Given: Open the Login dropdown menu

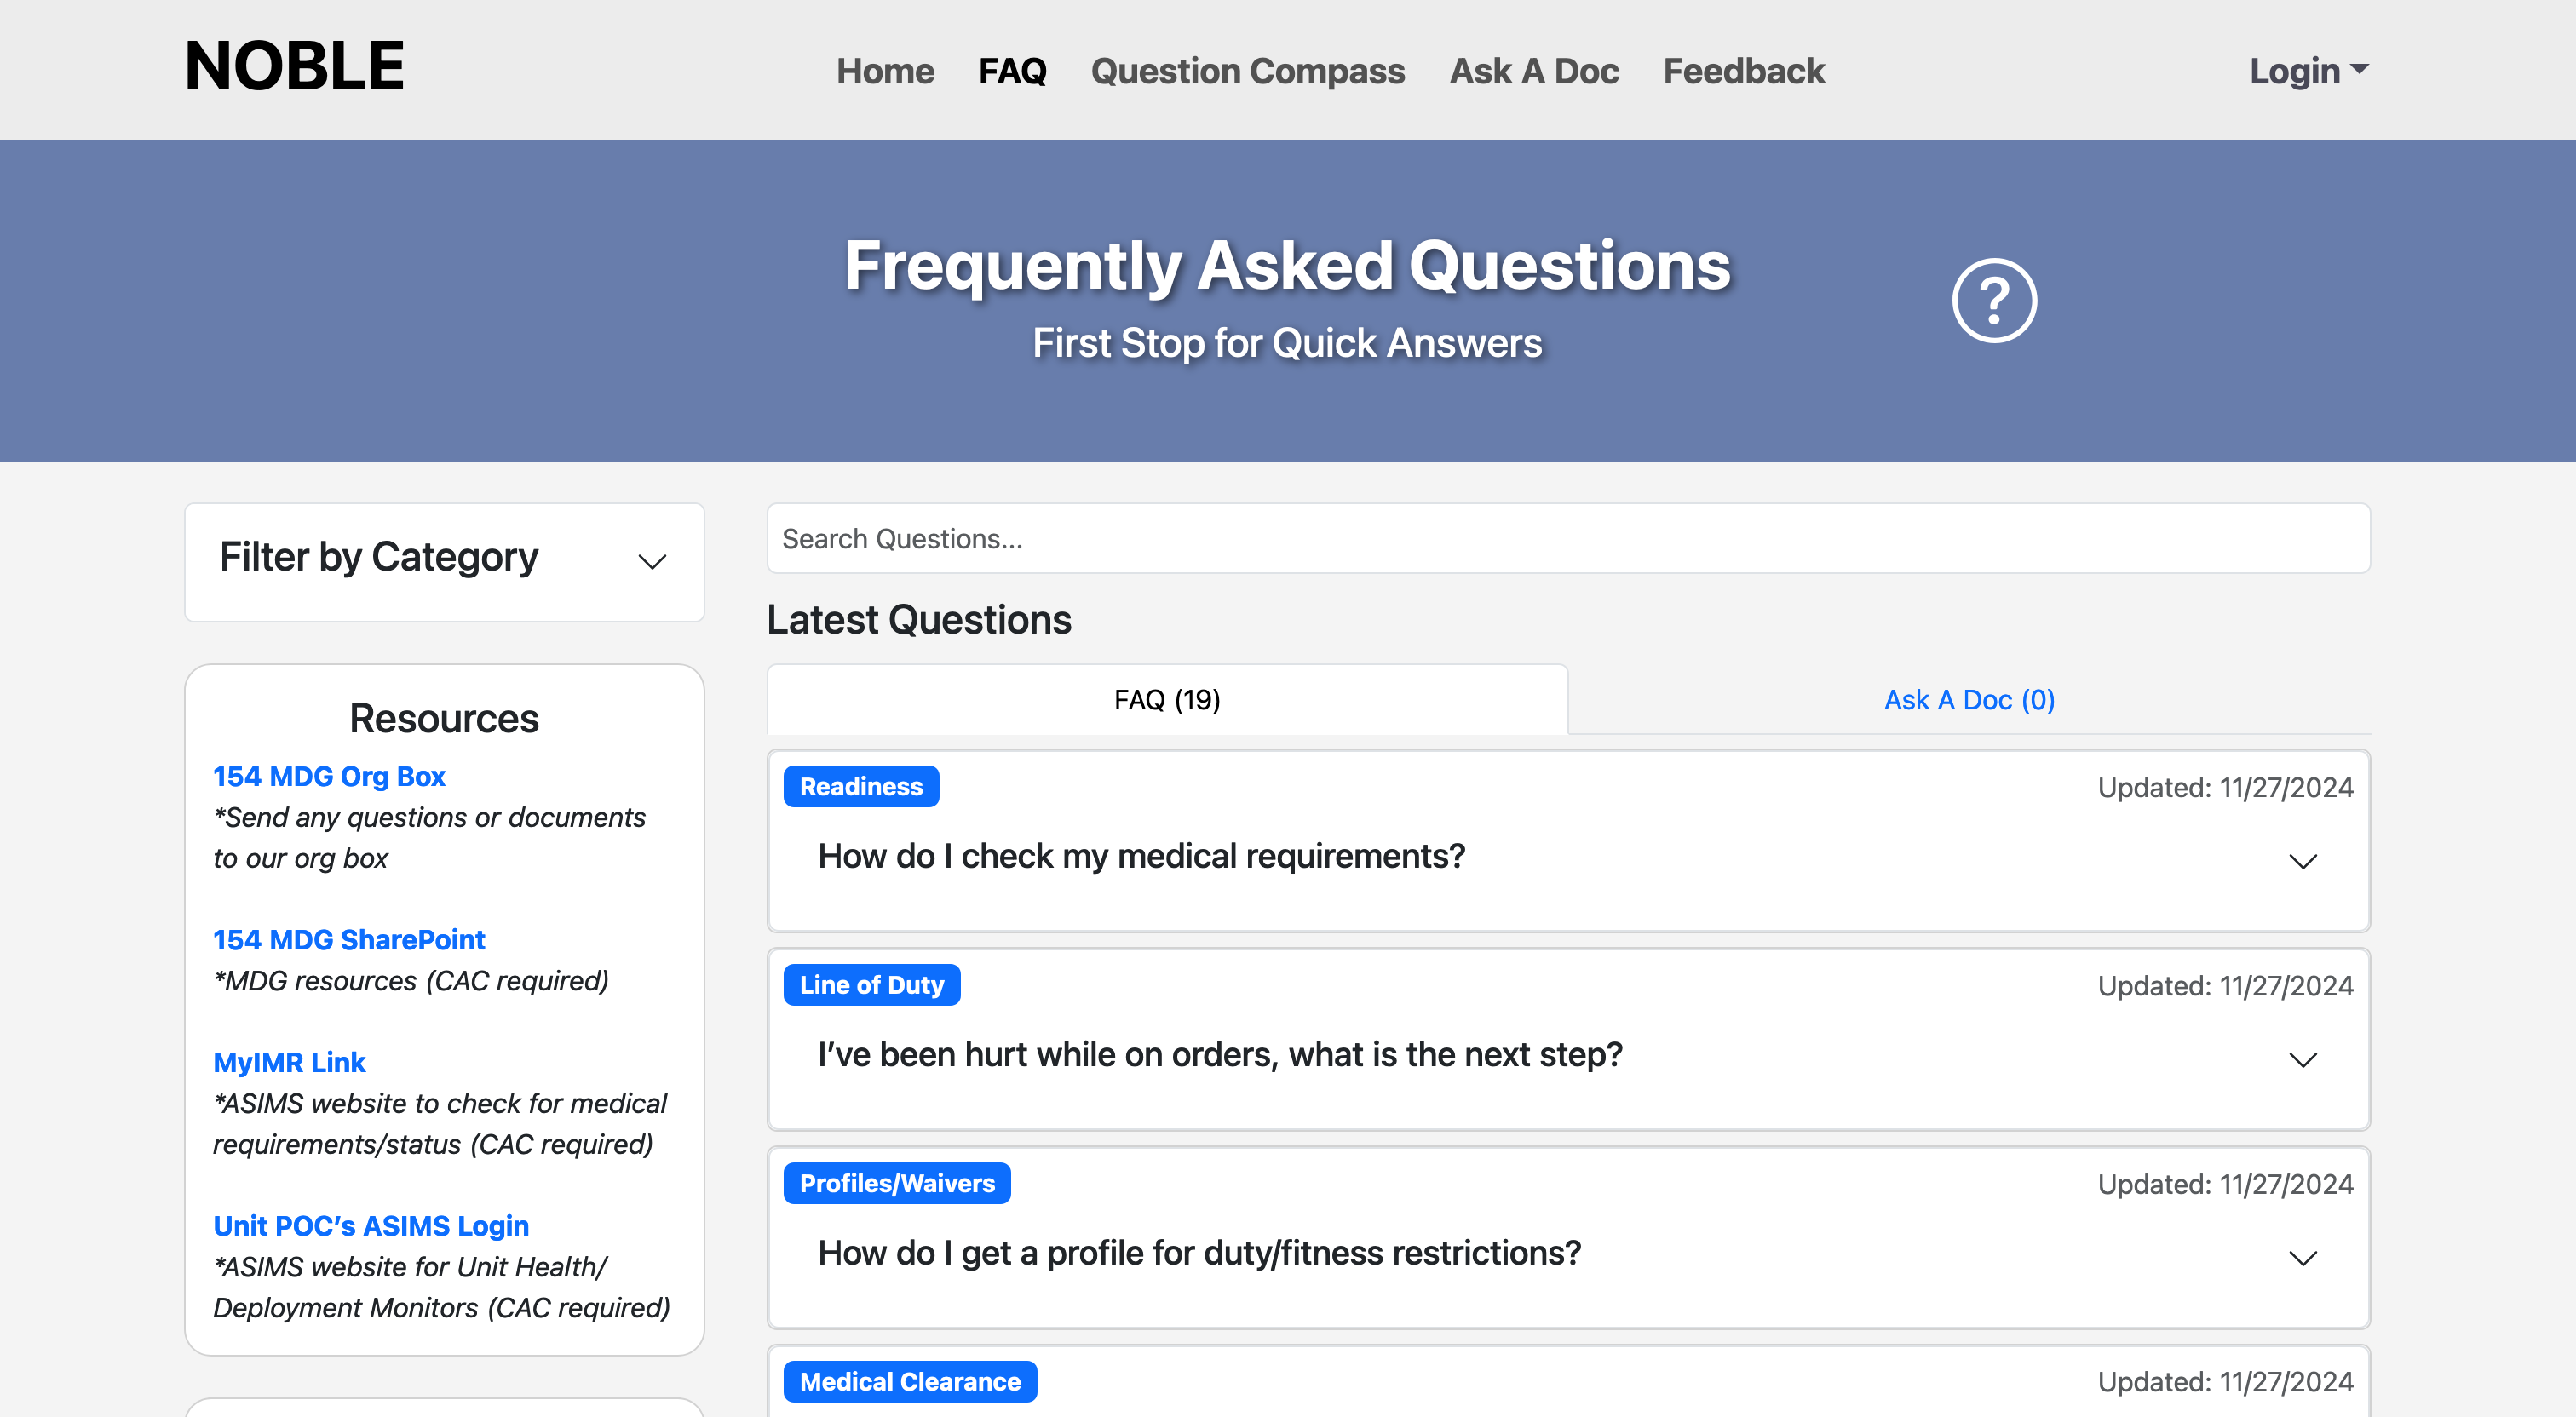Looking at the screenshot, I should [2308, 70].
